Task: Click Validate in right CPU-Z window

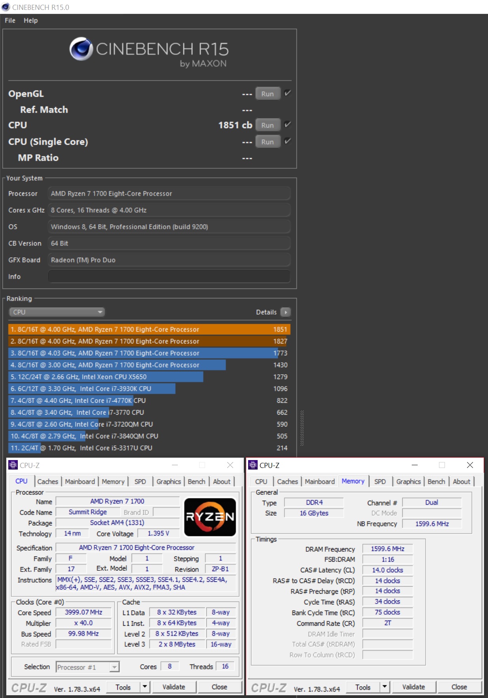Action: pyautogui.click(x=414, y=687)
